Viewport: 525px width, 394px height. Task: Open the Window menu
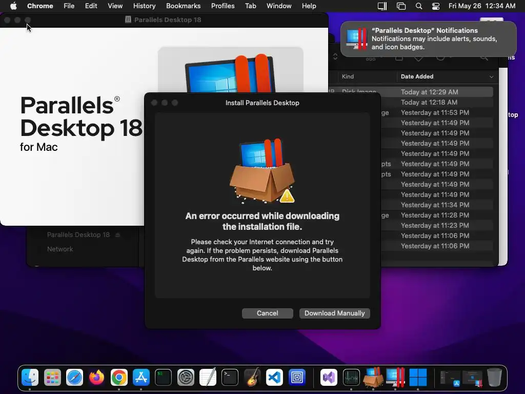click(x=279, y=6)
